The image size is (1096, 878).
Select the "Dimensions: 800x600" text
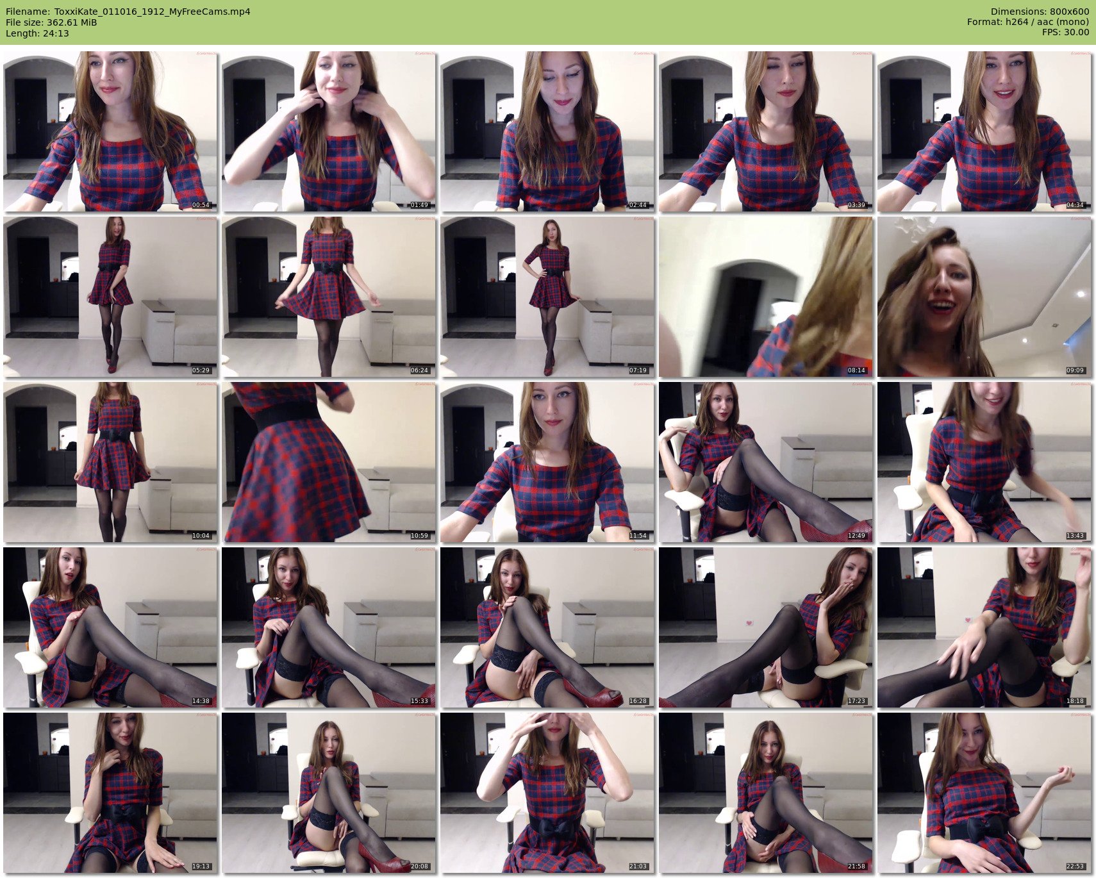1040,12
